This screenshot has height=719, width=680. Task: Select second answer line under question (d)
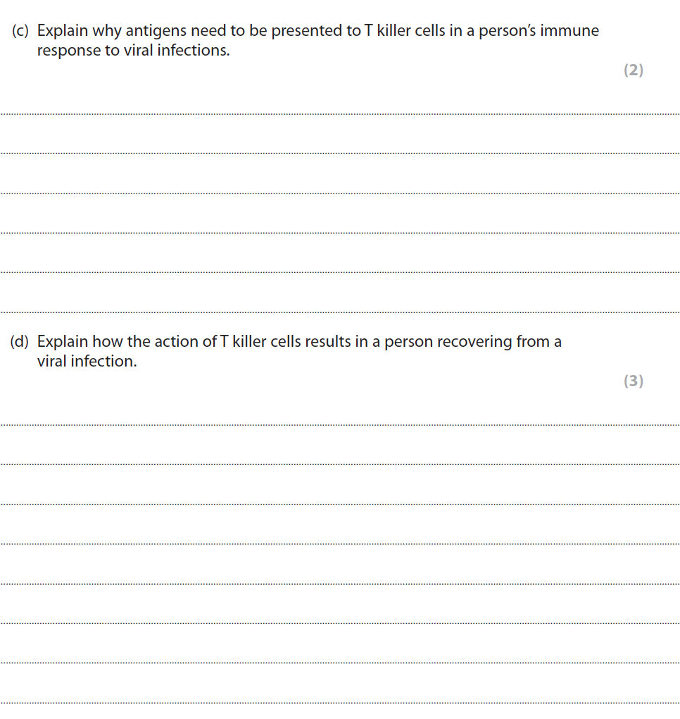pos(340,464)
